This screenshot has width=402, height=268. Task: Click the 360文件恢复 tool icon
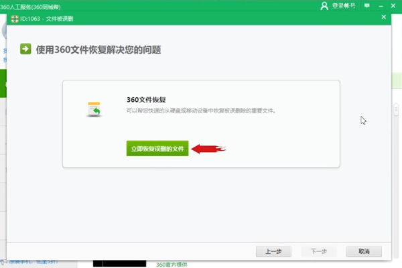[x=94, y=109]
